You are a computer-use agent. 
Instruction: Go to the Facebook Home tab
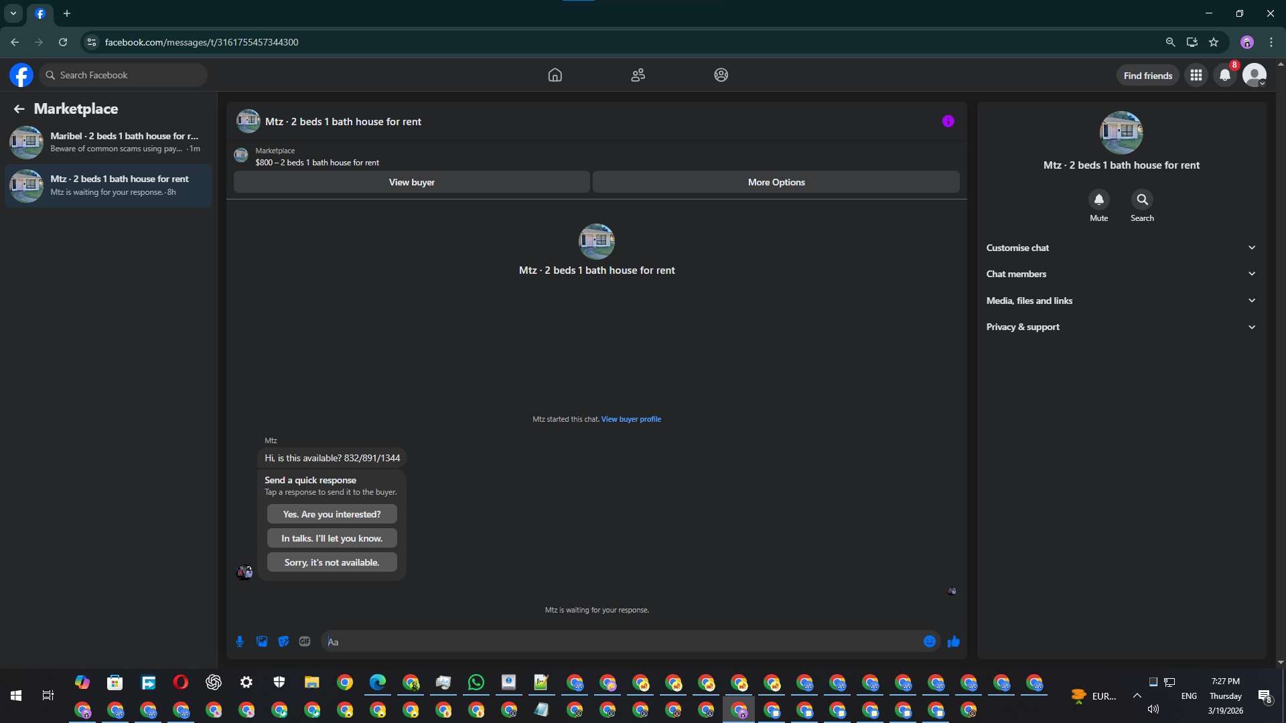(555, 75)
